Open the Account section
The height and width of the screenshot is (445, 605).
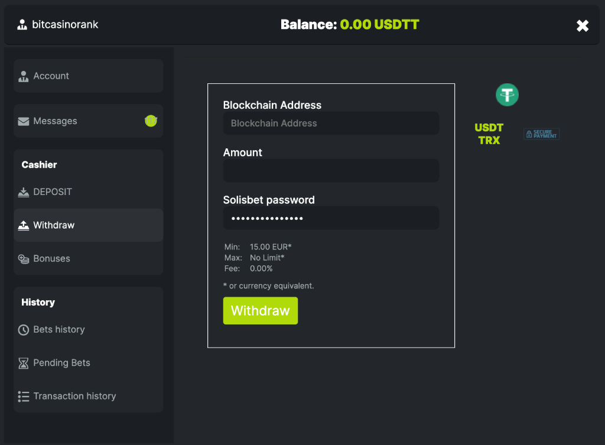(89, 76)
